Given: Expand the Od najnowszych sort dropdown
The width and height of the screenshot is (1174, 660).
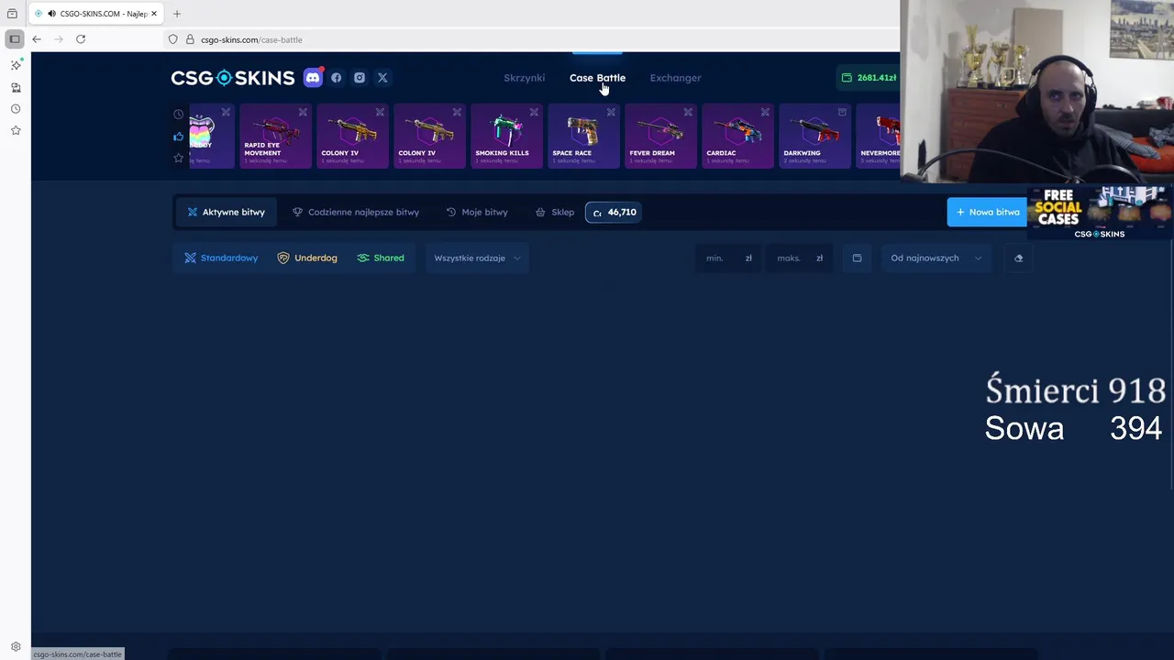Looking at the screenshot, I should (936, 258).
